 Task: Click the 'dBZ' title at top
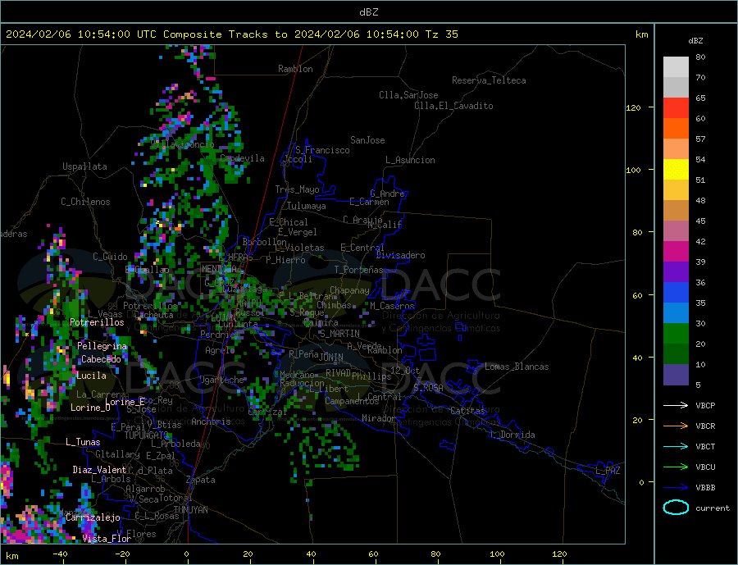click(x=368, y=12)
